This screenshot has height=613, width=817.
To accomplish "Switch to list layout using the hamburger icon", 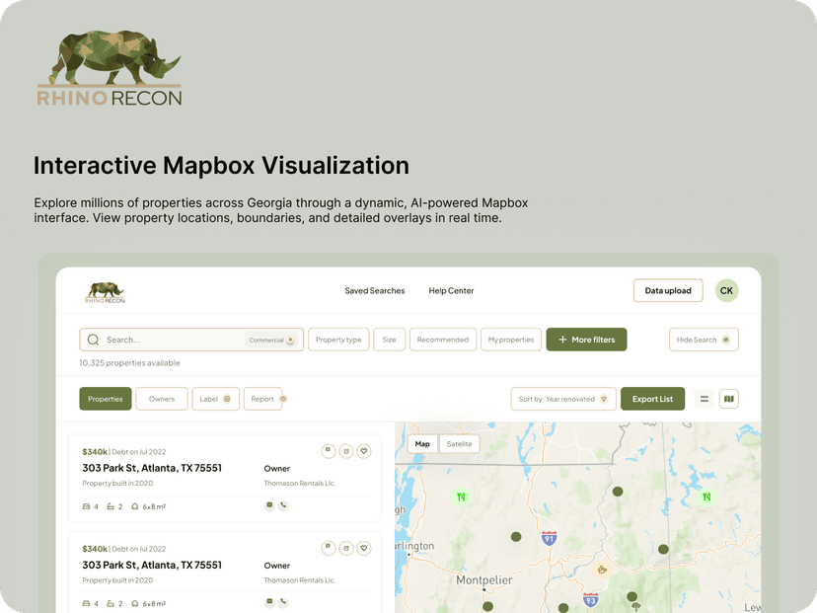I will click(x=705, y=398).
